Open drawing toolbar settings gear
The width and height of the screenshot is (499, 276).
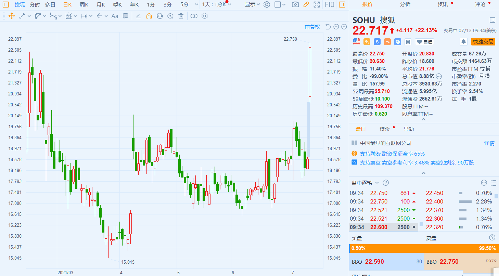205,16
